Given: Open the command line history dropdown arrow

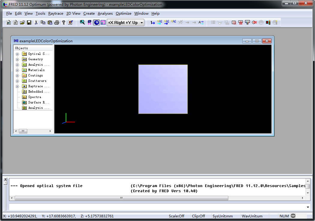Looking at the screenshot, I should coord(308,207).
